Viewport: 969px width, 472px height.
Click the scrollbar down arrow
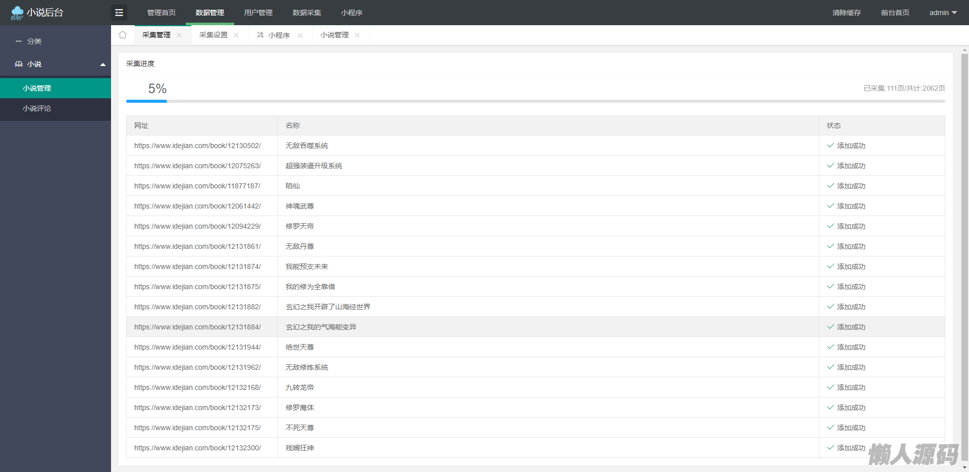[x=964, y=468]
